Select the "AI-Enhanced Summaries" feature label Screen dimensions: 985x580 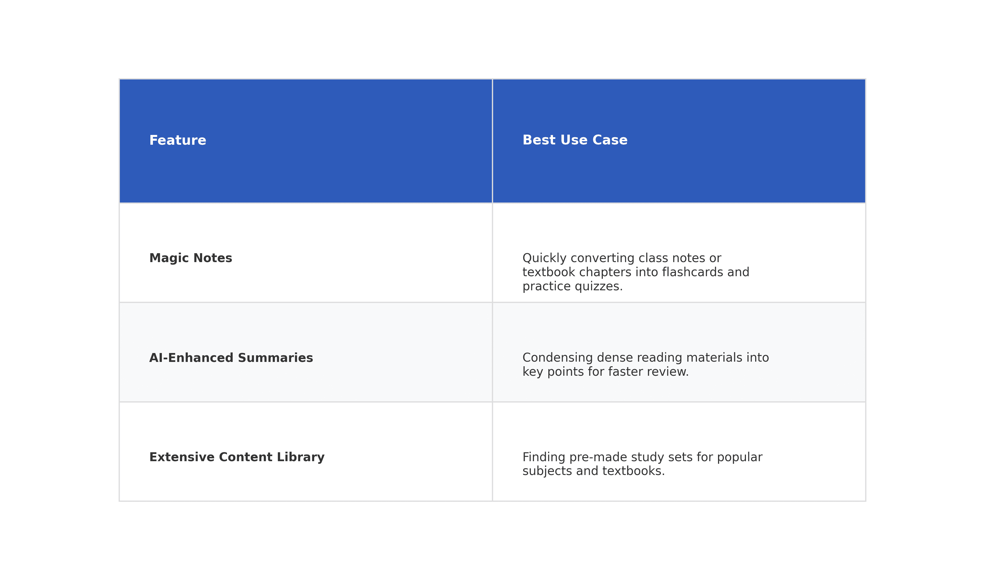pyautogui.click(x=231, y=358)
